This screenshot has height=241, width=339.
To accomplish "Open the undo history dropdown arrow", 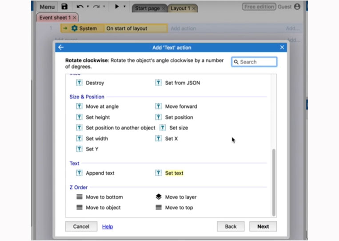I will 88,7.
